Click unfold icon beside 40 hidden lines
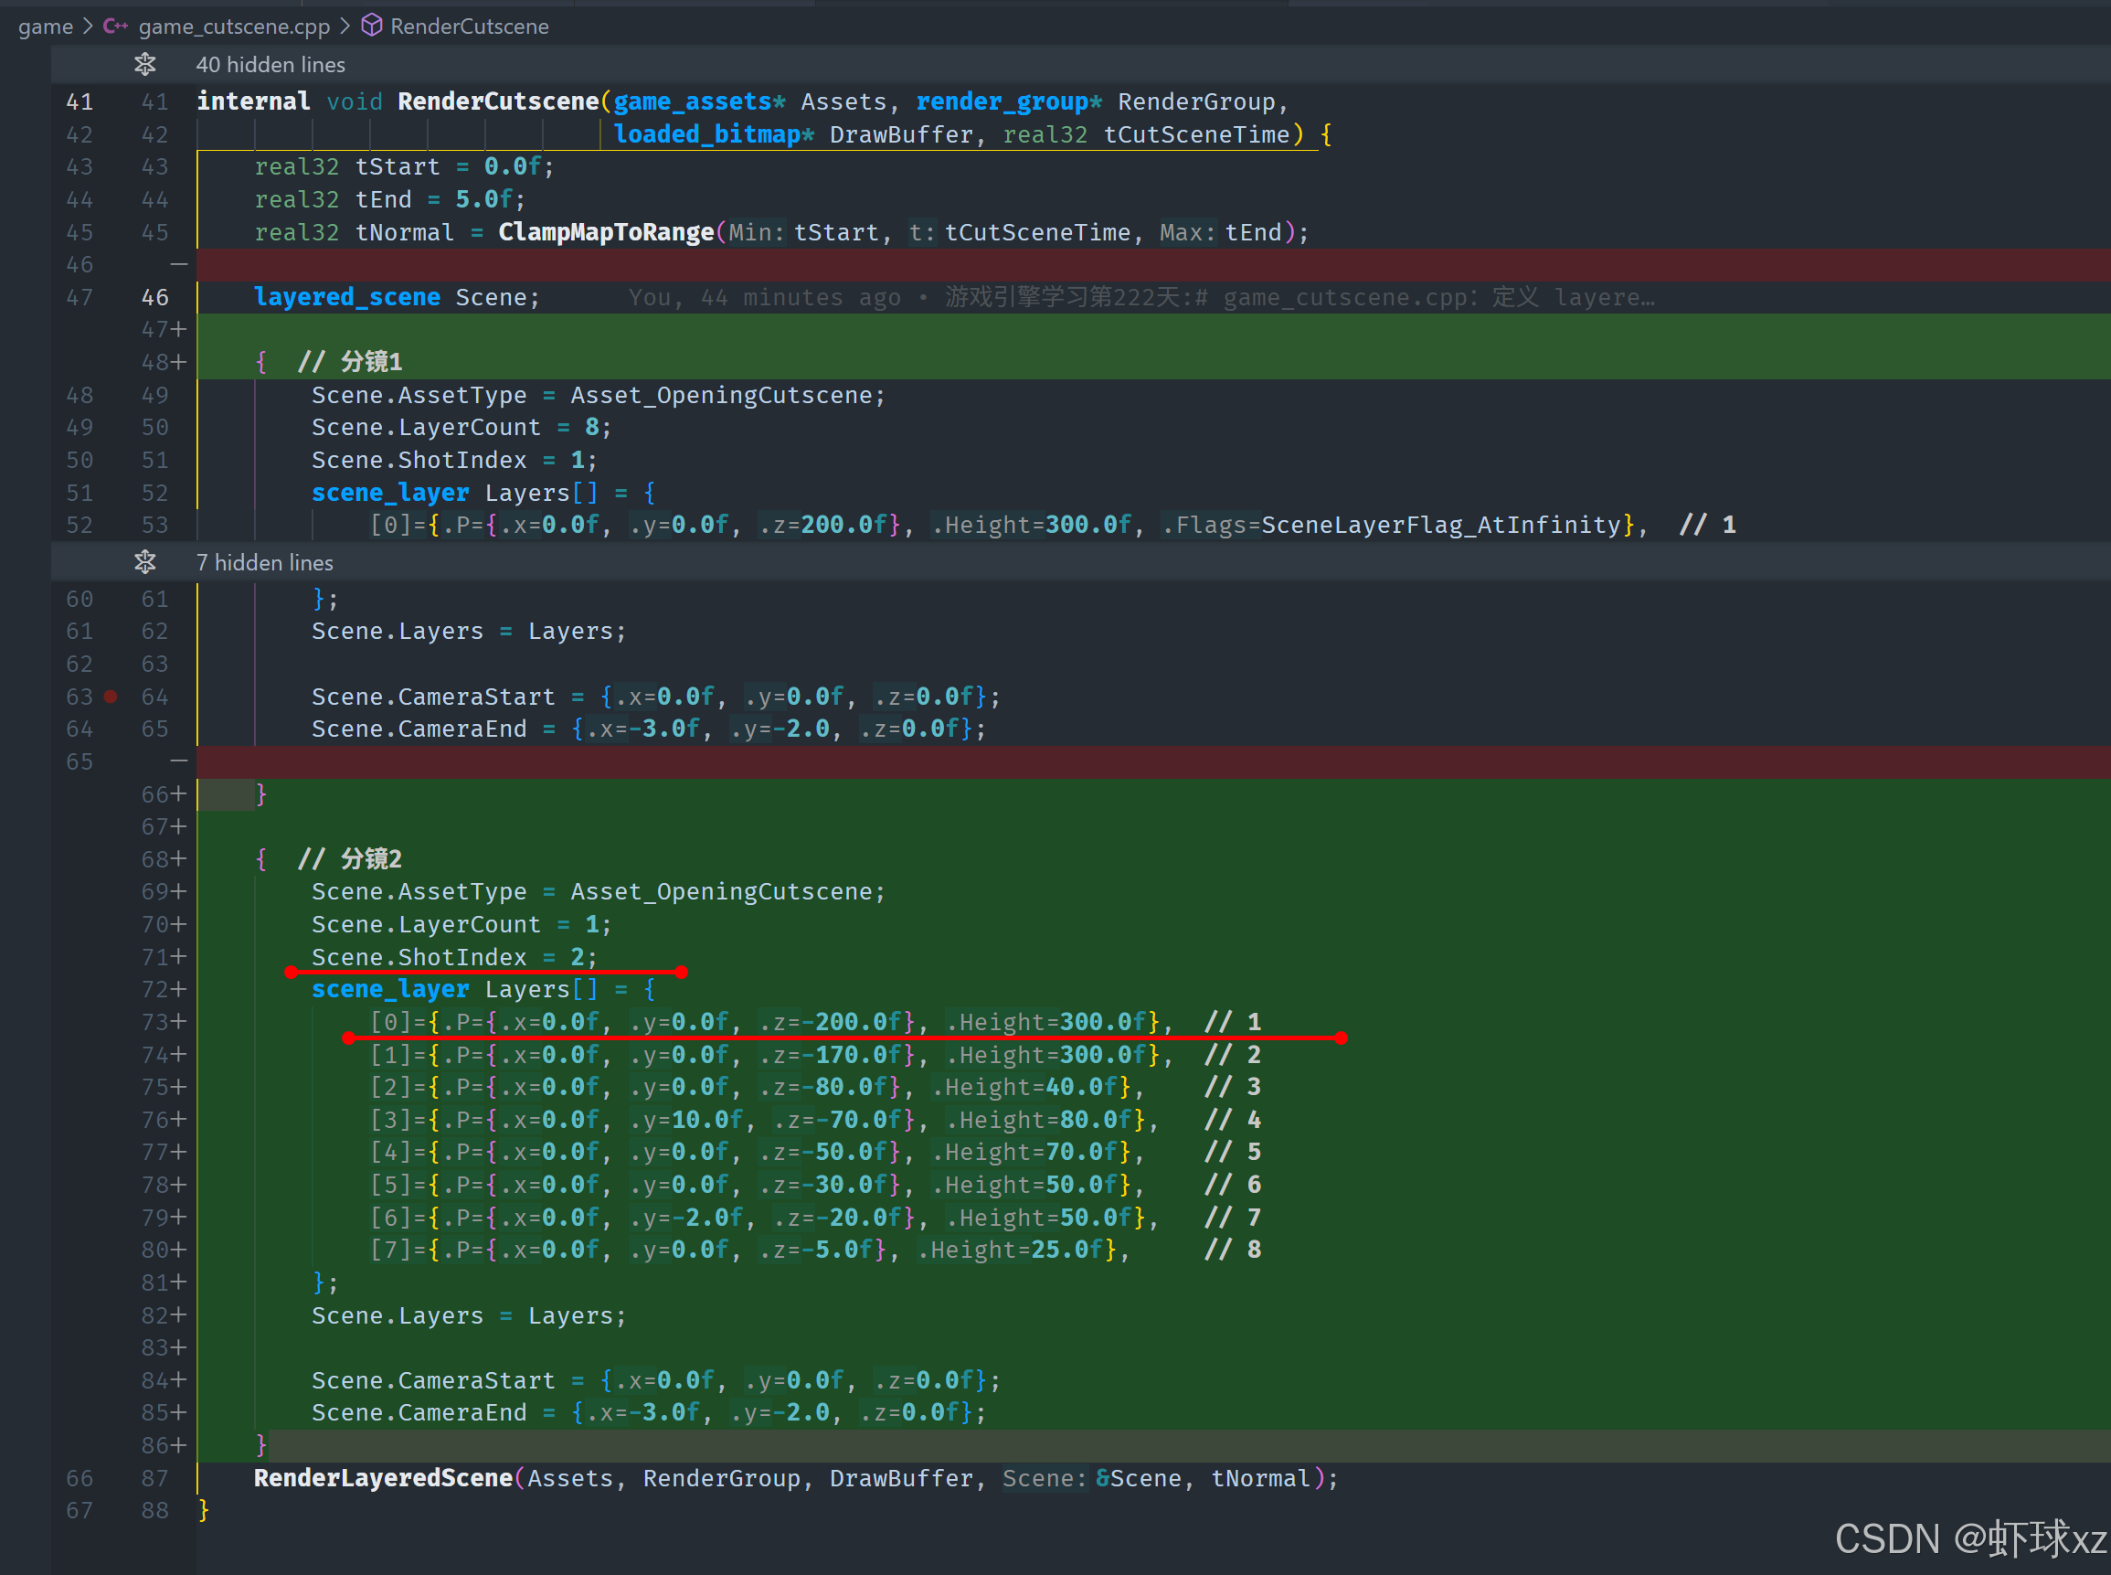 click(145, 65)
